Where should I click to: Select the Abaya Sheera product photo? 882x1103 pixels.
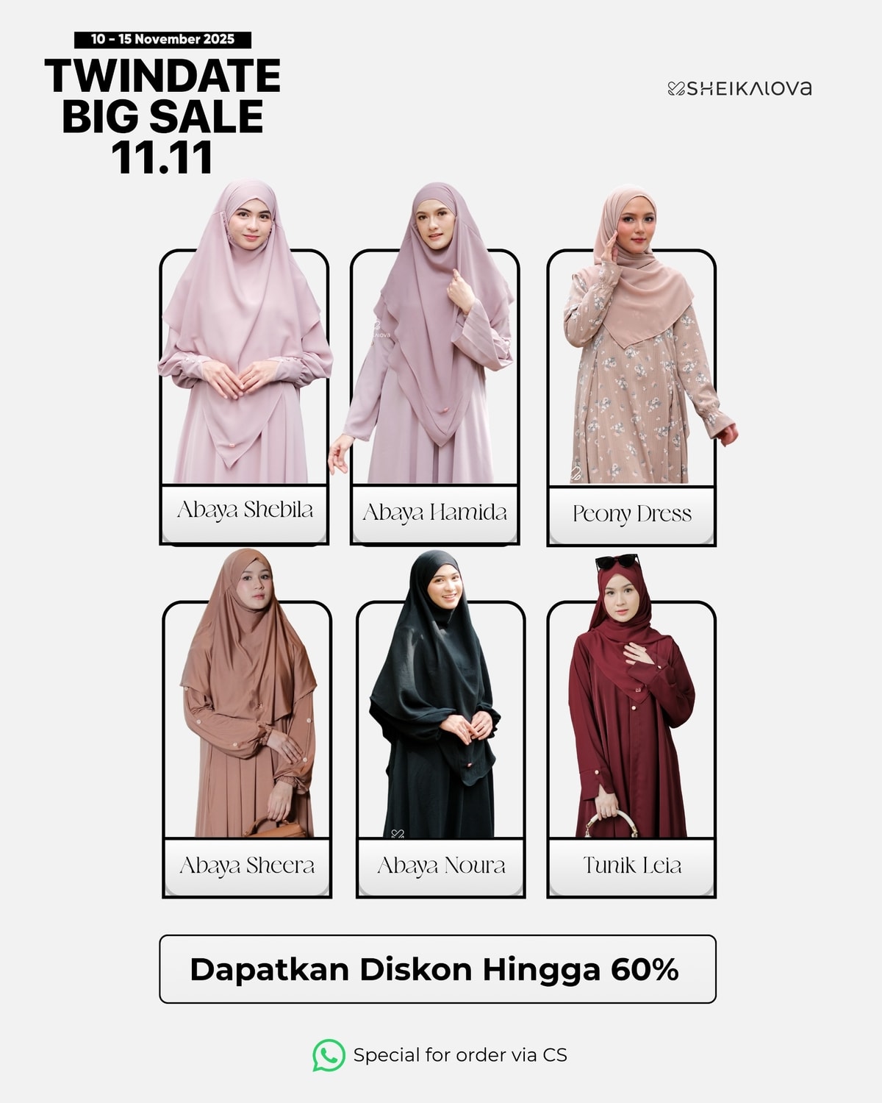pos(248,693)
